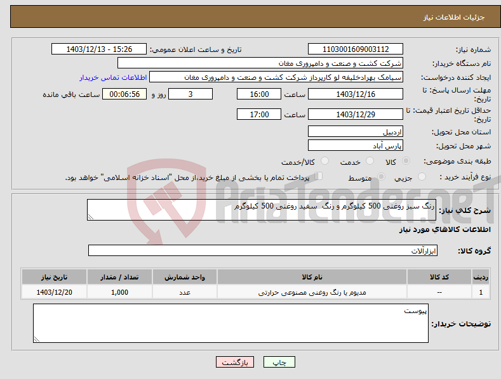The height and width of the screenshot is (379, 501).
Task: Click the buyer name field شرکت کشت و صنعت
Action: [260, 63]
